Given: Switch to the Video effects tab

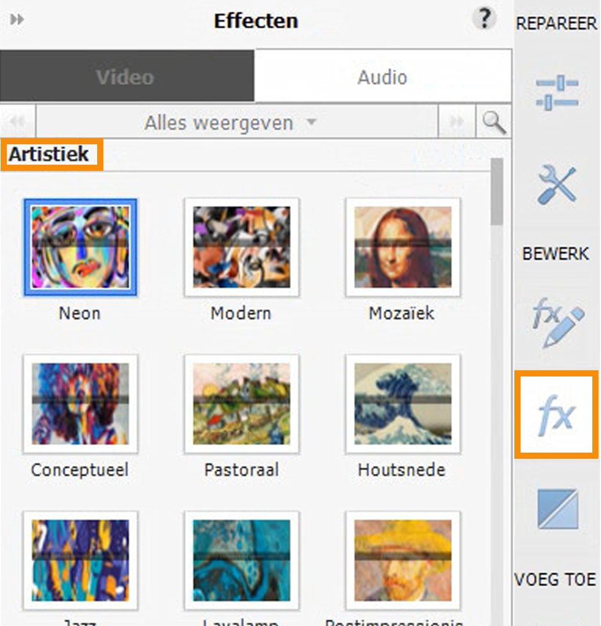Looking at the screenshot, I should point(126,76).
